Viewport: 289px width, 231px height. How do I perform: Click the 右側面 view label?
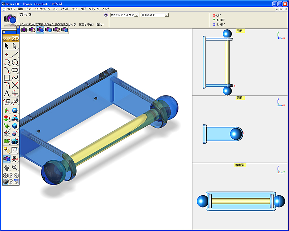(x=240, y=165)
